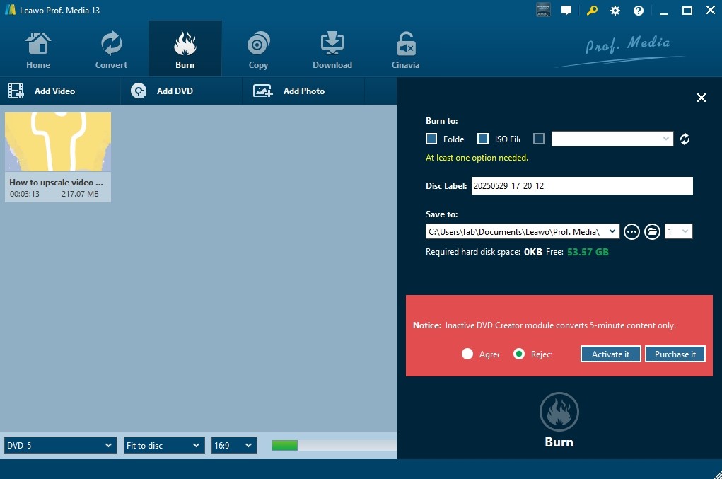The width and height of the screenshot is (722, 479).
Task: Expand the DVD-5 disc type dropdown
Action: pos(59,445)
